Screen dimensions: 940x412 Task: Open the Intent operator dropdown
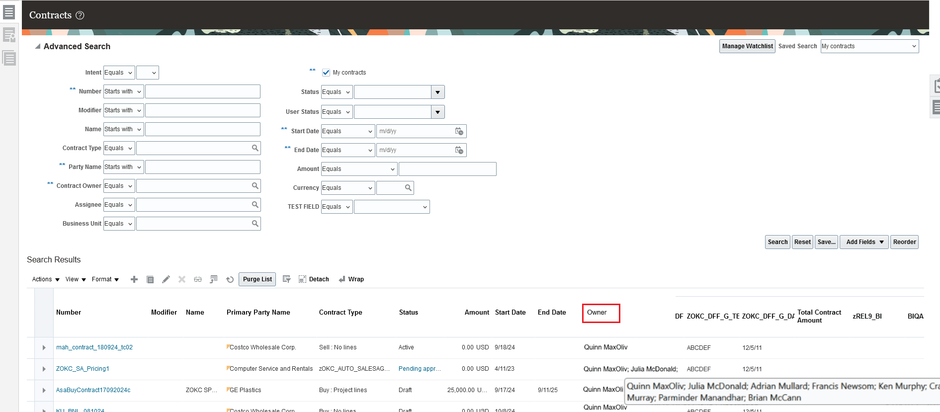[x=119, y=73]
